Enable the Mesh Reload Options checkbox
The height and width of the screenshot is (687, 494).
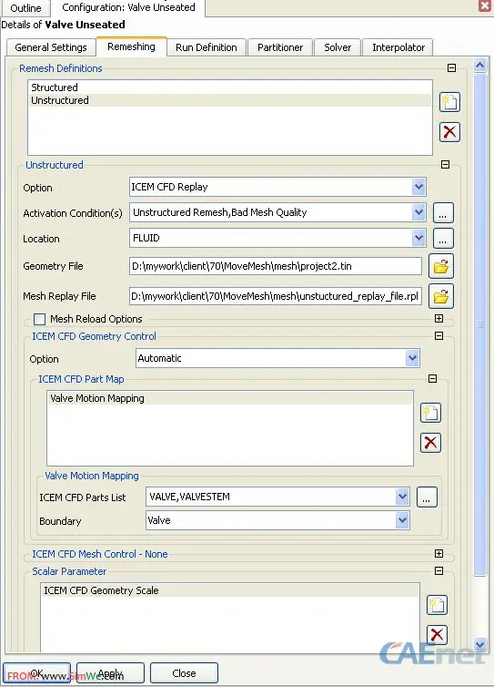[39, 319]
